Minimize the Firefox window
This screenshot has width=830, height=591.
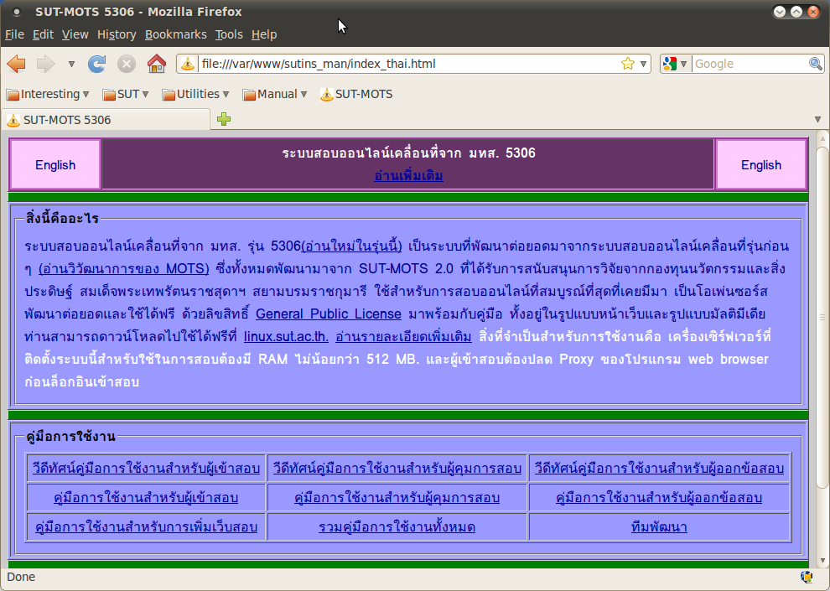(779, 12)
